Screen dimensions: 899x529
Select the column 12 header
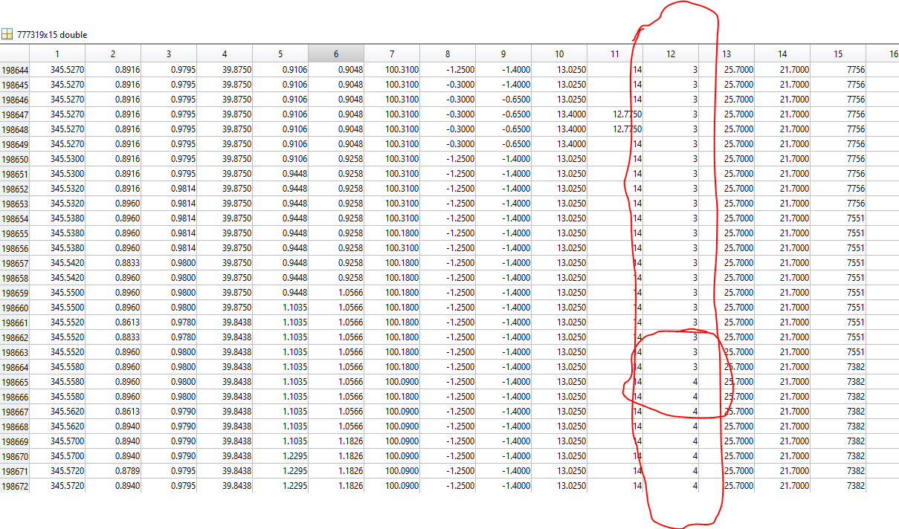(671, 53)
